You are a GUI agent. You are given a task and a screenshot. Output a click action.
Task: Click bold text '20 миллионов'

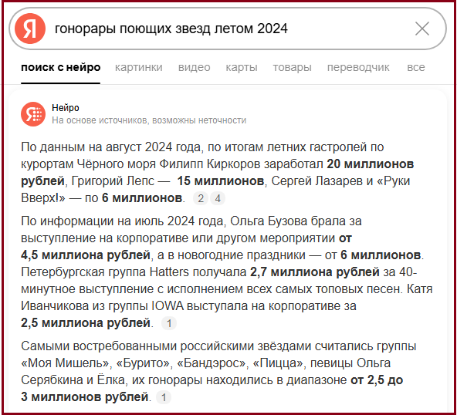click(370, 164)
